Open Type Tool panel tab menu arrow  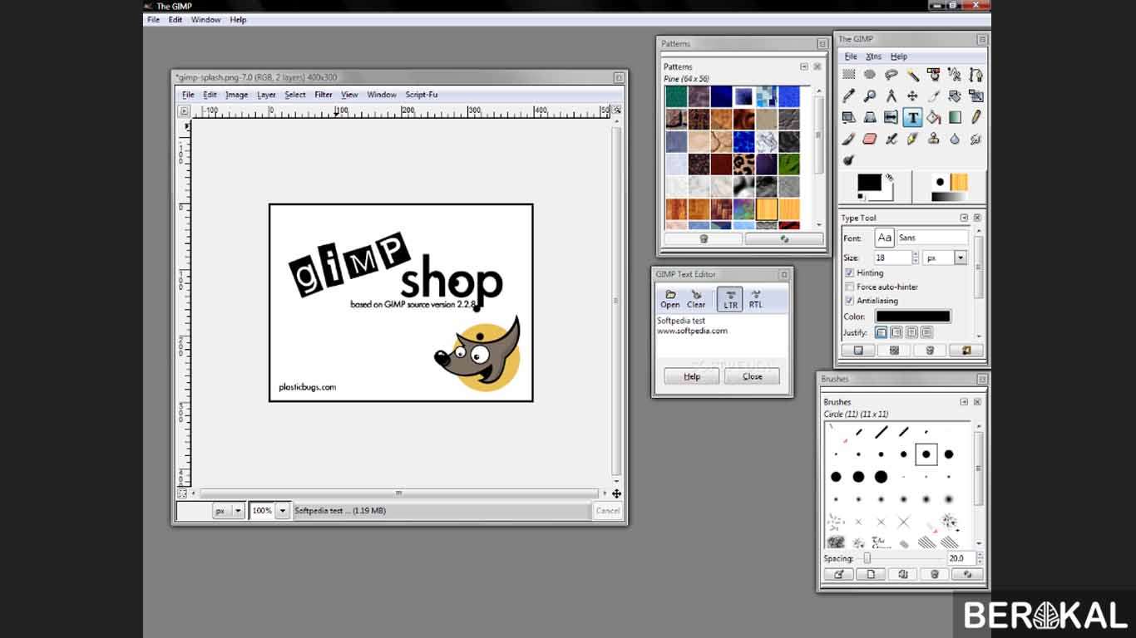point(964,218)
